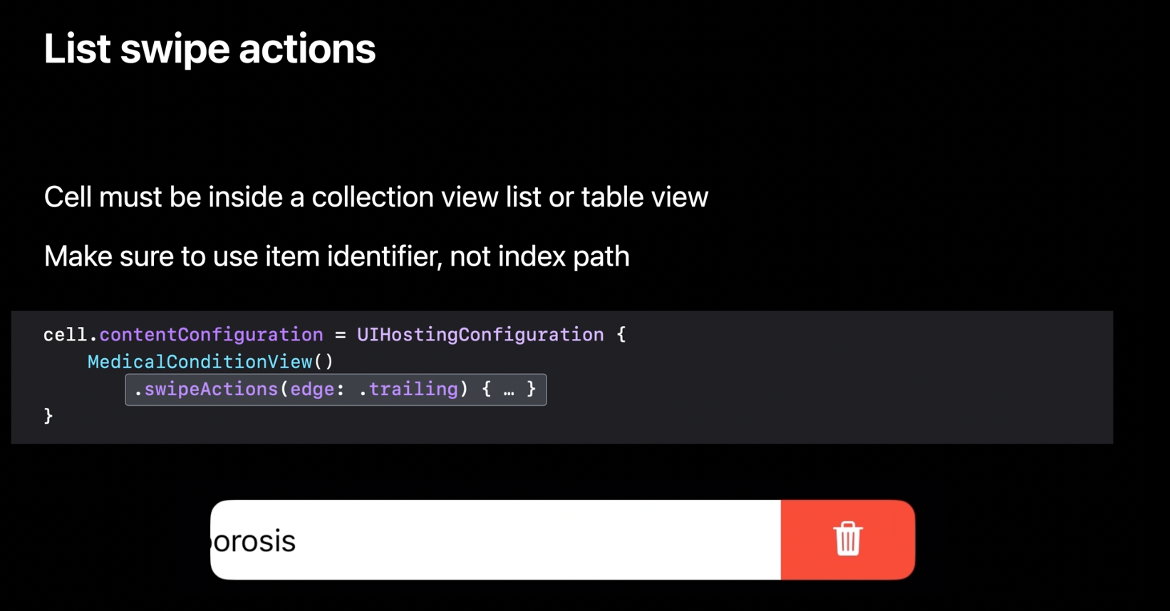Click 'contentConfiguration' property in code
1170x611 pixels.
211,335
